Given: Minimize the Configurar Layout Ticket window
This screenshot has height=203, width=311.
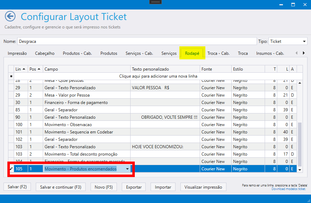Looking at the screenshot, I should 281,5.
